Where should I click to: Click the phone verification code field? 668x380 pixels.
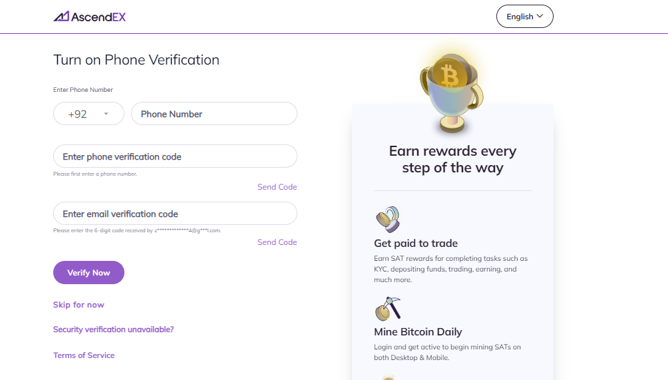pos(175,156)
